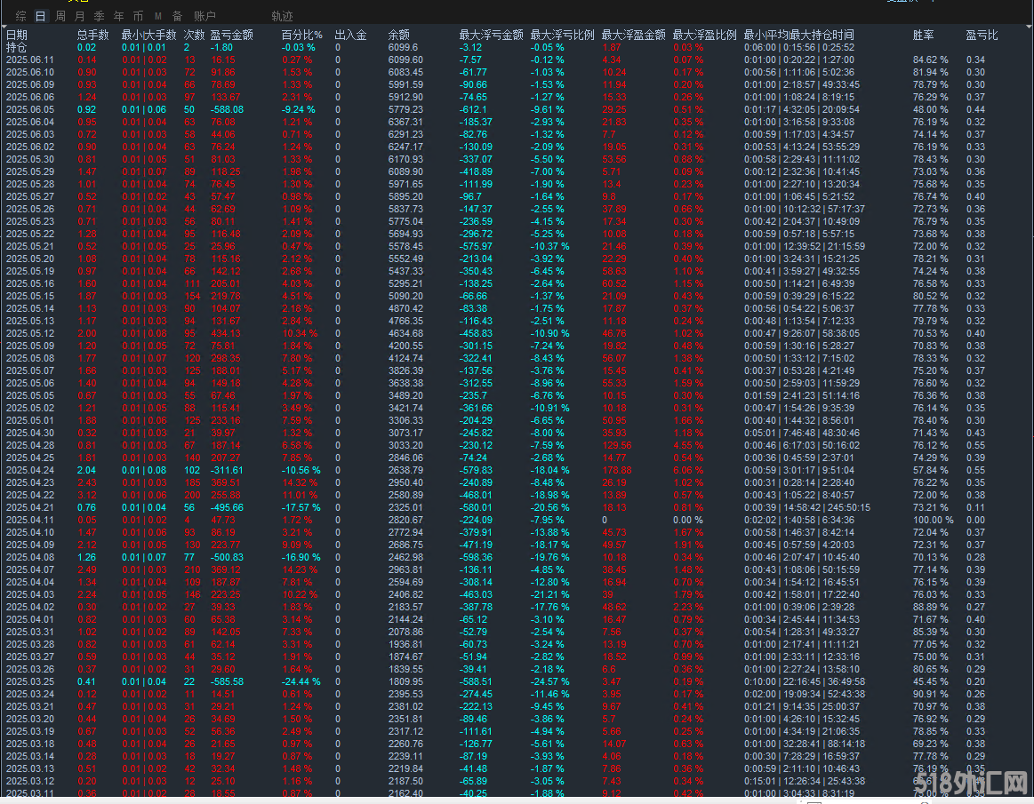Select the 周 weekly tab

pos(60,16)
